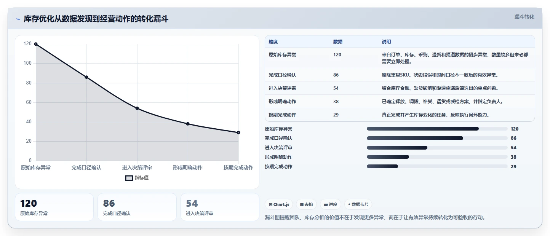Click the table value 29

(336, 115)
